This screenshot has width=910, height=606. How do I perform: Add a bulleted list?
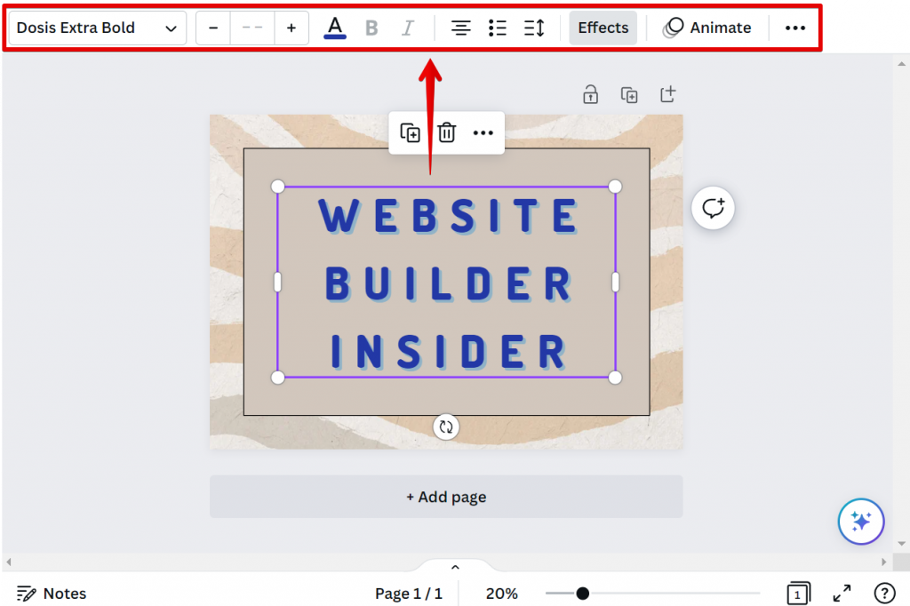(497, 28)
